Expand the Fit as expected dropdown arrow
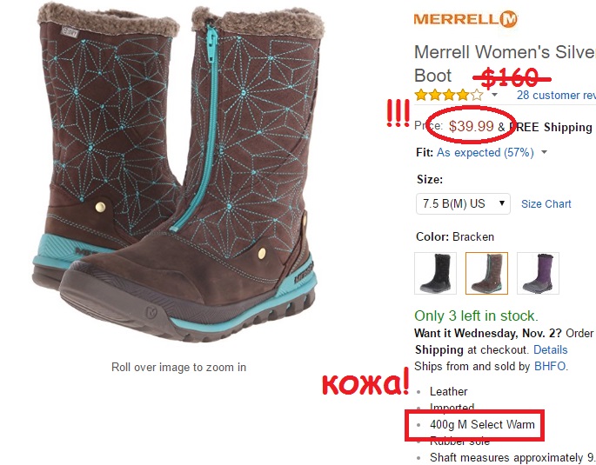596x465 pixels. click(544, 152)
